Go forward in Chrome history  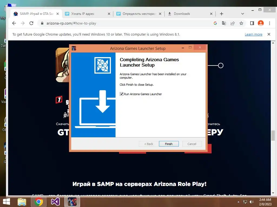click(23, 23)
